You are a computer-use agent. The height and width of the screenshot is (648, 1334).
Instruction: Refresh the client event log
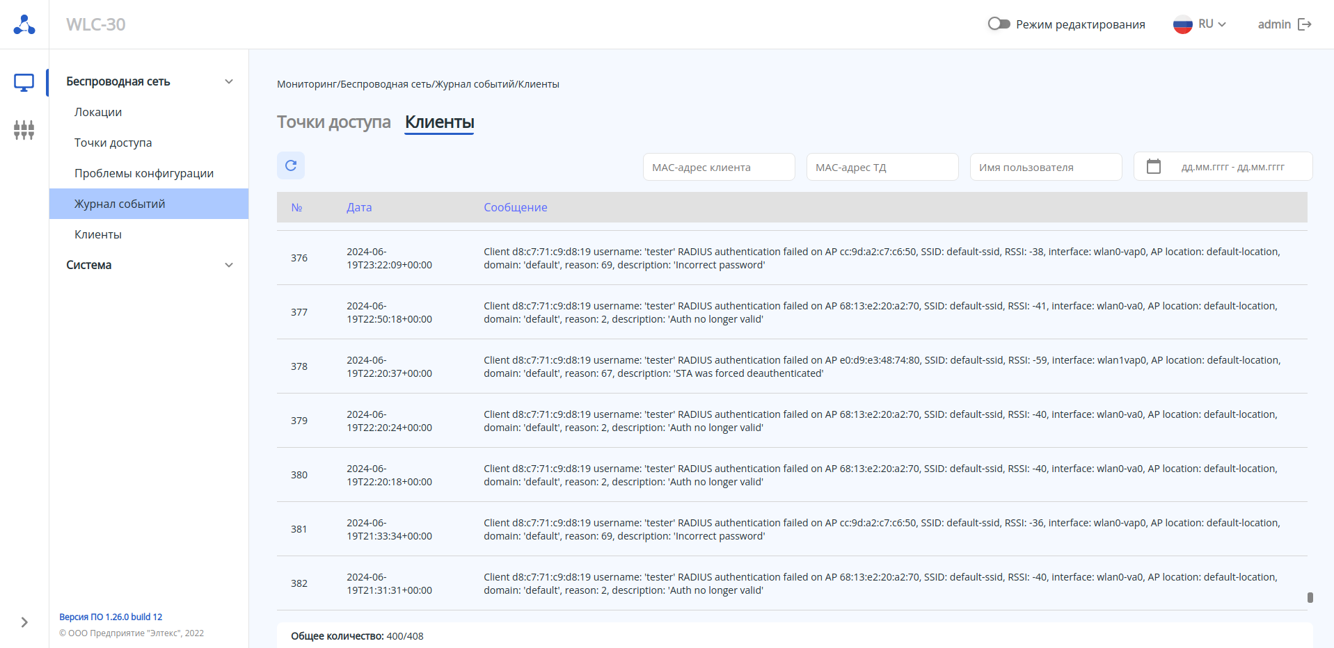click(291, 165)
